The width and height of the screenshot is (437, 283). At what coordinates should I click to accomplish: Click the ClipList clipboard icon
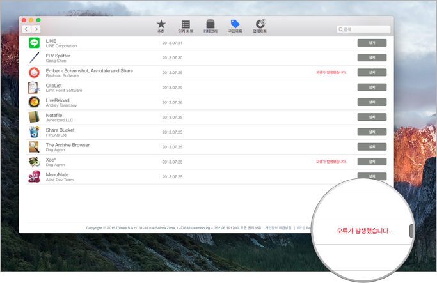pyautogui.click(x=34, y=88)
